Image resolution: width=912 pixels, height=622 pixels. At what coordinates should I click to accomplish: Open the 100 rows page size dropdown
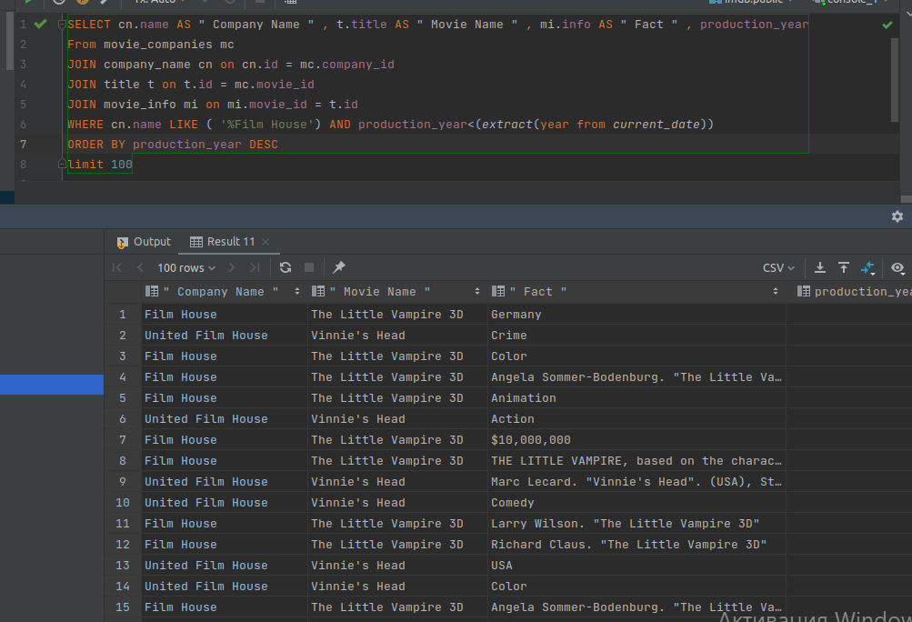coord(186,267)
